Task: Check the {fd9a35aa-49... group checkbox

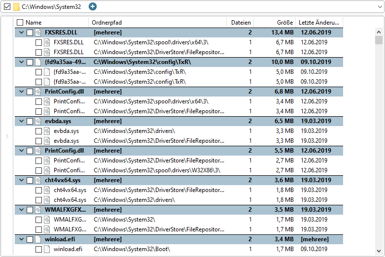Action: 30,62
